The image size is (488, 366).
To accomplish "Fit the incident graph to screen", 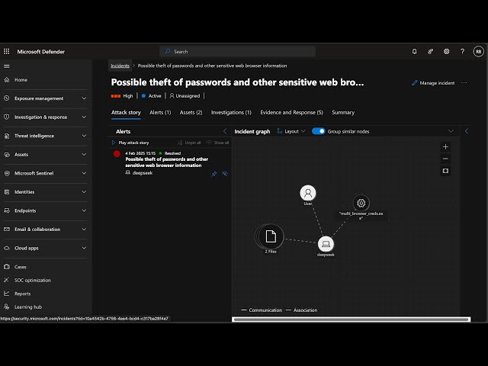I will click(x=445, y=171).
